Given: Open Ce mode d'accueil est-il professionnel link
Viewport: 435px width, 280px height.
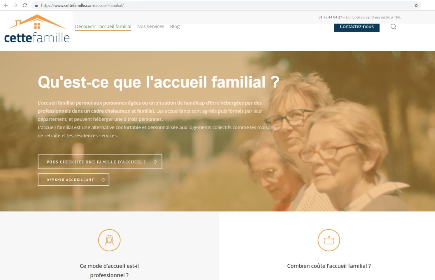Looking at the screenshot, I should [x=109, y=270].
